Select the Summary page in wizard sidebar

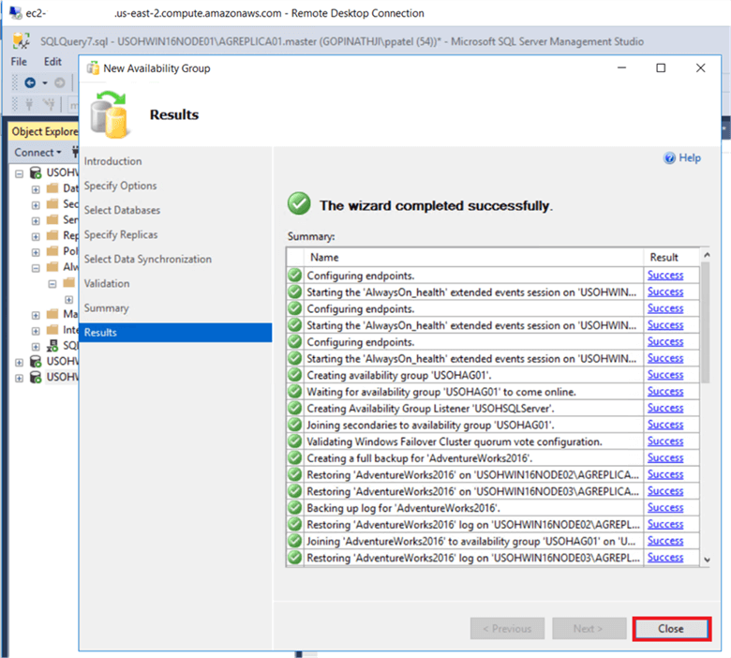(106, 308)
